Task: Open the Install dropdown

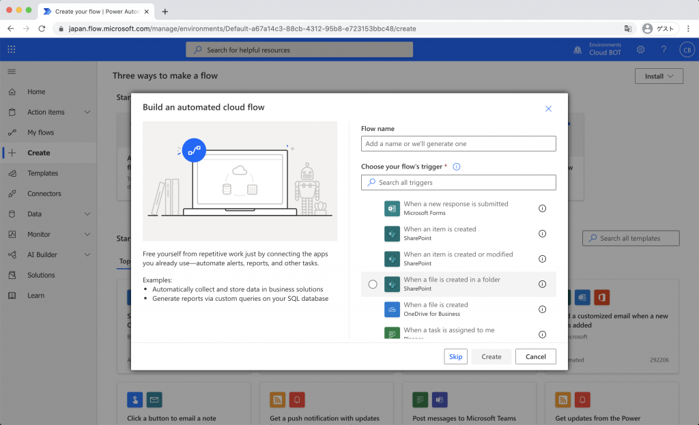Action: coord(659,76)
